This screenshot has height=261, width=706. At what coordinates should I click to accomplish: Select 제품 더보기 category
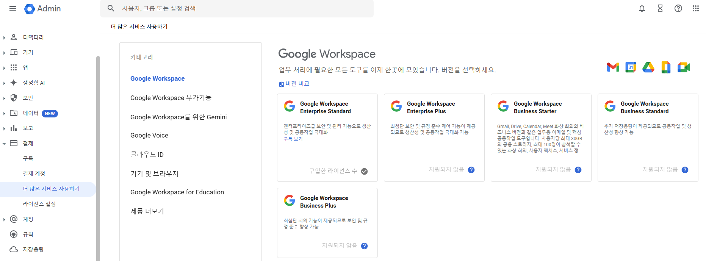147,211
